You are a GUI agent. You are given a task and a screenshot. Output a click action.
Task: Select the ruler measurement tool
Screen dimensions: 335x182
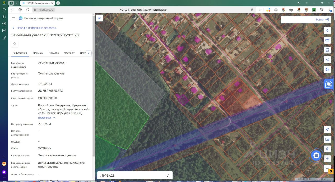coord(327,40)
